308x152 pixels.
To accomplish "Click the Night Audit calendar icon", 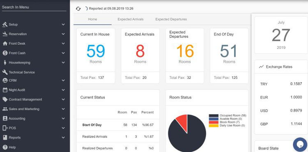I will pyautogui.click(x=5, y=90).
